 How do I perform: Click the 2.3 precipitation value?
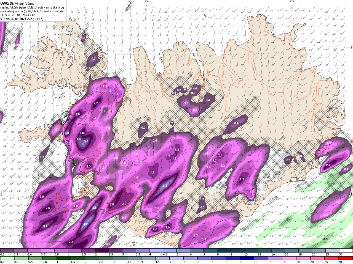point(89,166)
